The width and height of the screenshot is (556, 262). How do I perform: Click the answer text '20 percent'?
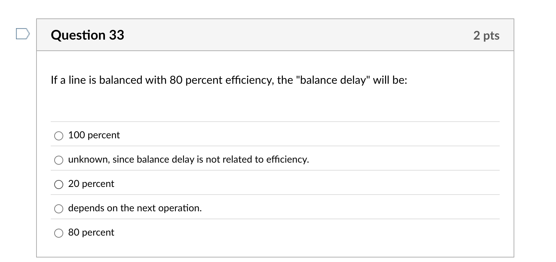pos(91,184)
